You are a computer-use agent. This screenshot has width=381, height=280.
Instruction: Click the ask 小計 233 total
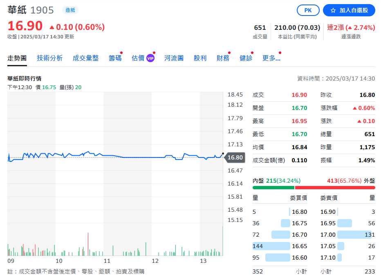click(x=370, y=271)
